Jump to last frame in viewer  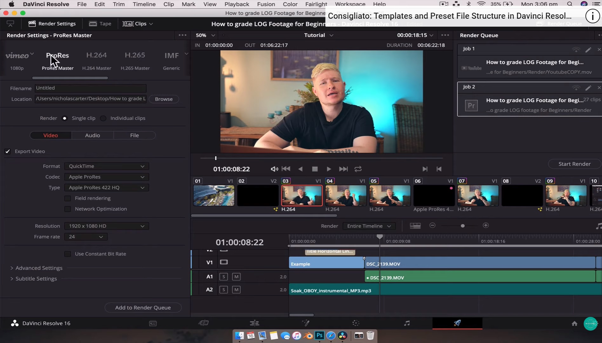coord(343,169)
